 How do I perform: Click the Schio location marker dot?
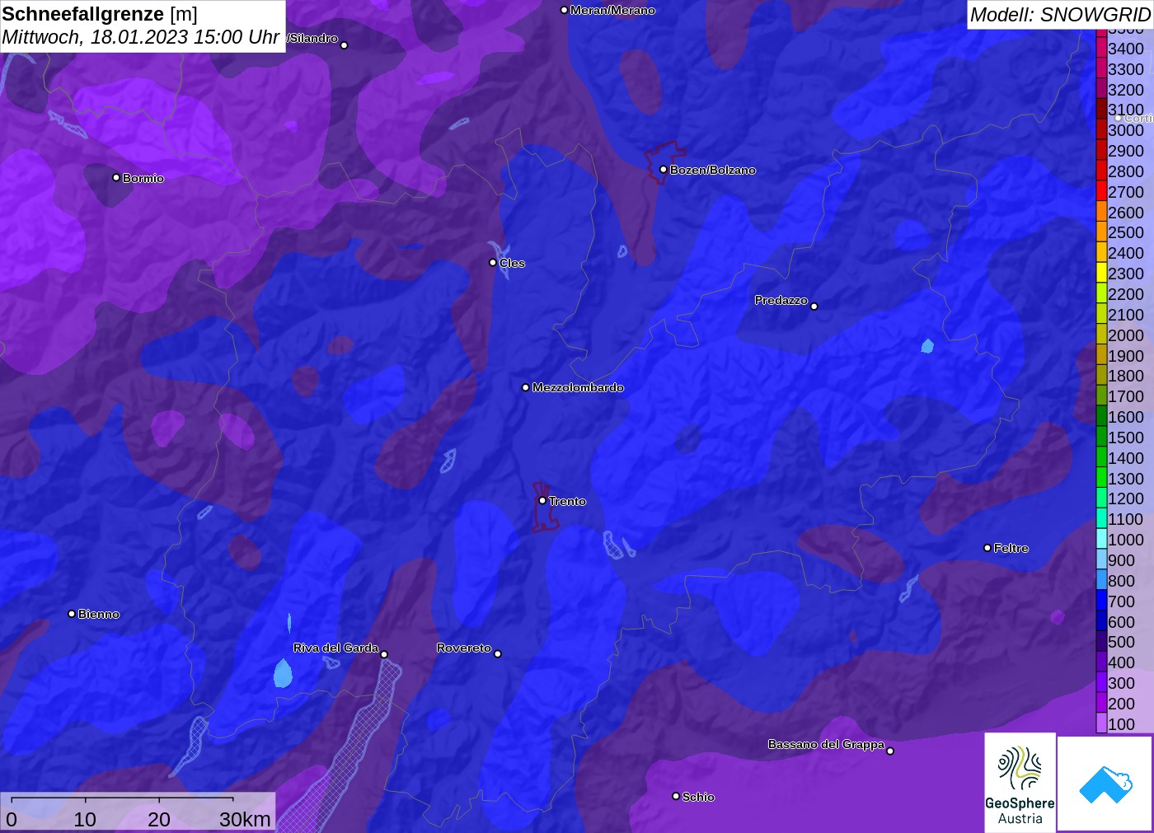click(x=676, y=796)
